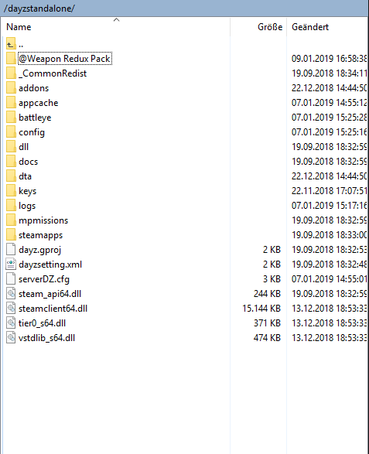
Task: Click the @Weapon Redux Pack folder icon
Action: coord(11,59)
